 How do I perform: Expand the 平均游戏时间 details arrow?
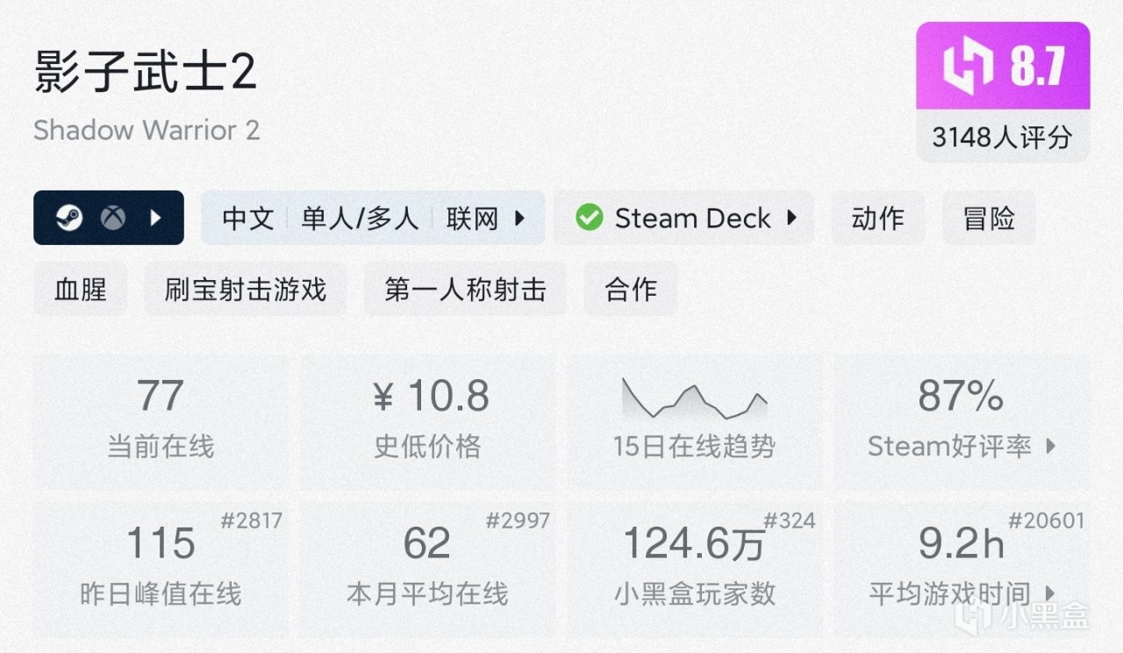pyautogui.click(x=1051, y=594)
